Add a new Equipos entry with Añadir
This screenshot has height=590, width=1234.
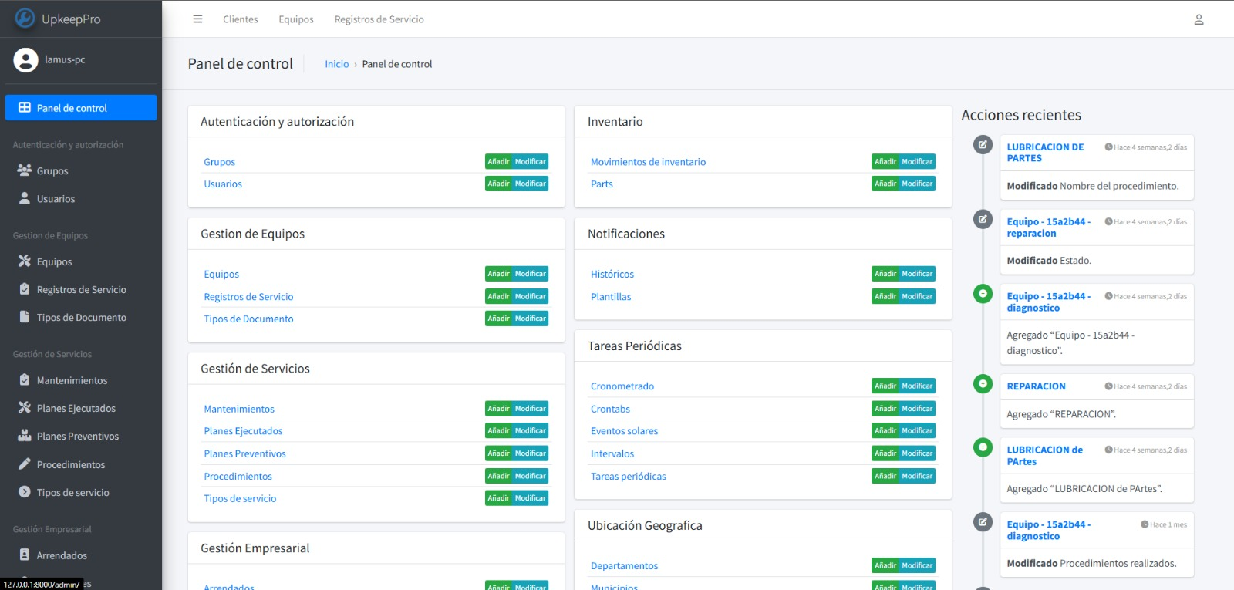point(498,274)
